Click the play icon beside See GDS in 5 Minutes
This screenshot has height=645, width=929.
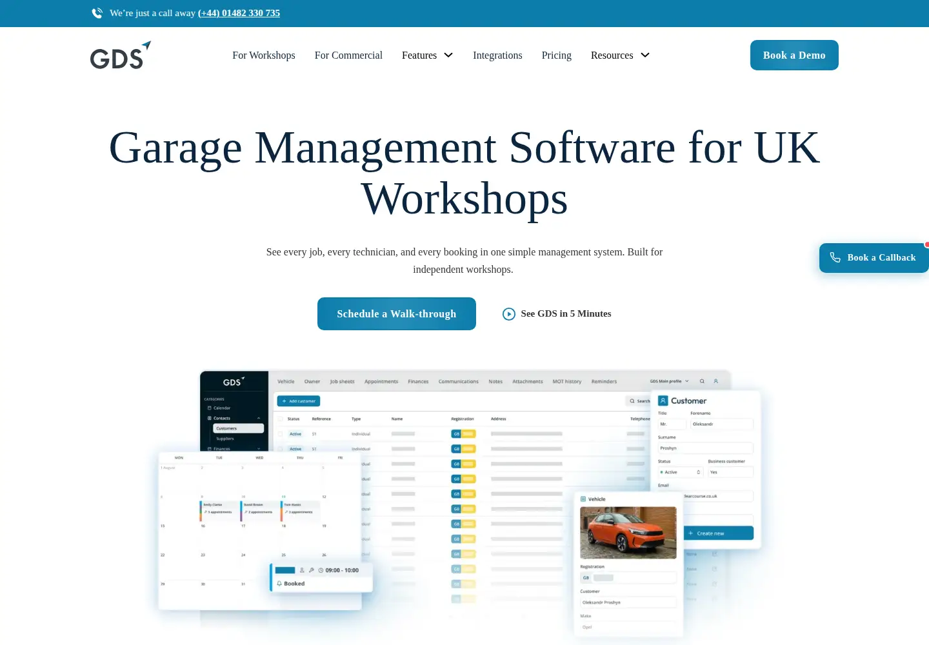[x=509, y=314]
